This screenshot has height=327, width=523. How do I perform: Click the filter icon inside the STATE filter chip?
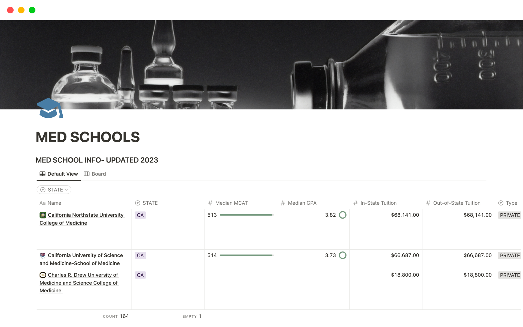tap(43, 189)
